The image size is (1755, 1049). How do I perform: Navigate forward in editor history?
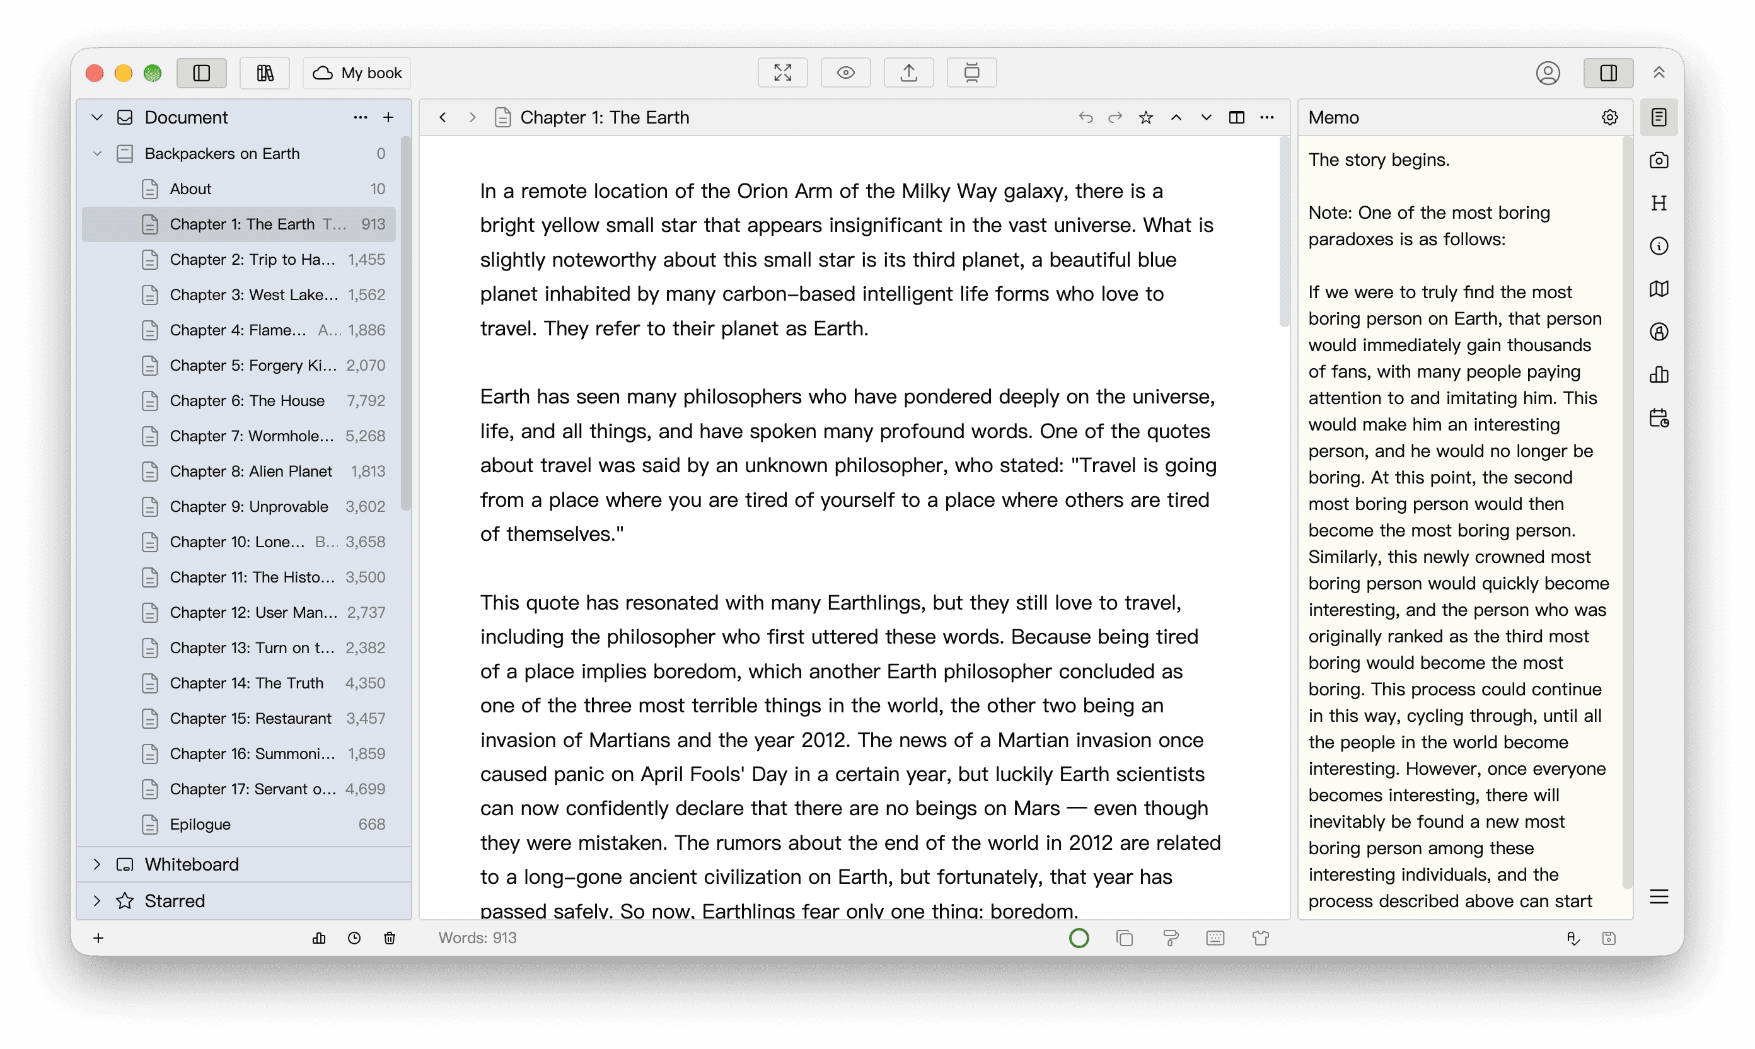[x=472, y=117]
